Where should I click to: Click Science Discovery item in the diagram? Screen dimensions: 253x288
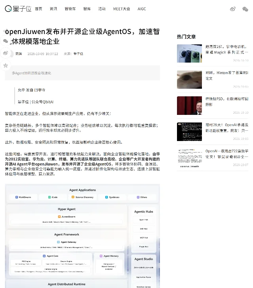[x=82, y=197]
